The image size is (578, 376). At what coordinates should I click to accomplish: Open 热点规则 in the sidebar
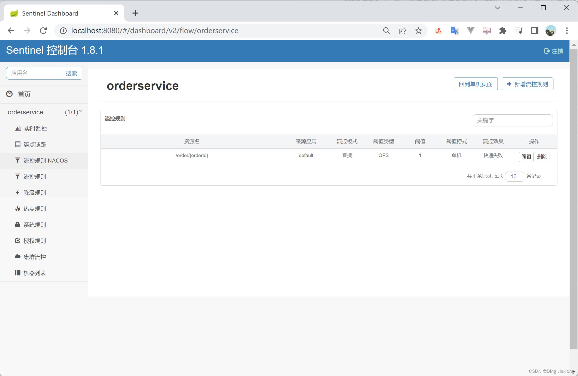(x=44, y=209)
